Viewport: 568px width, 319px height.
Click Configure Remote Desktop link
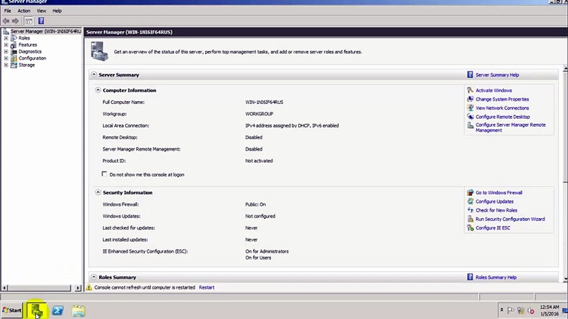click(503, 117)
